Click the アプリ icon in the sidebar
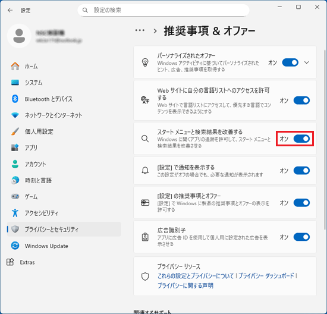This screenshot has width=327, height=314. click(15, 147)
